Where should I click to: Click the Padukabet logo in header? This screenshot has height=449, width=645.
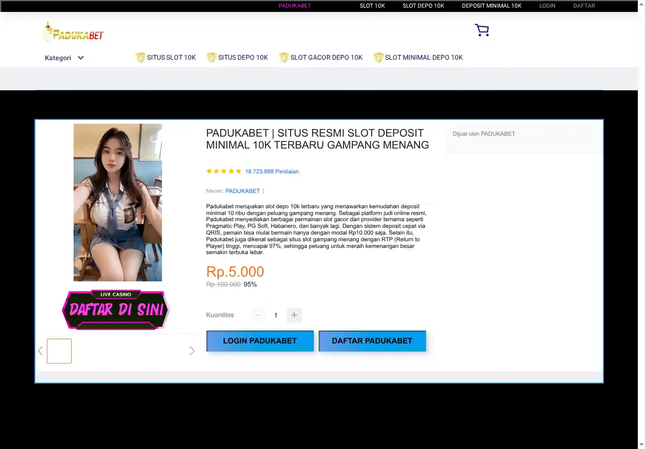[x=73, y=32]
